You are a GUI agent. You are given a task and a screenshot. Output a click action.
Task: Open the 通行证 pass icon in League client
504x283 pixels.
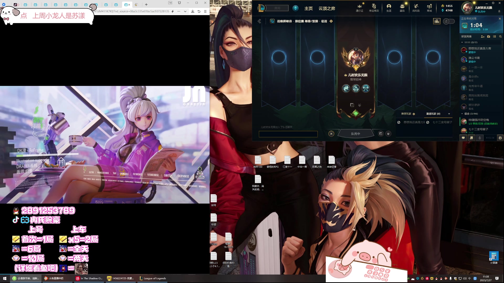coord(359,8)
